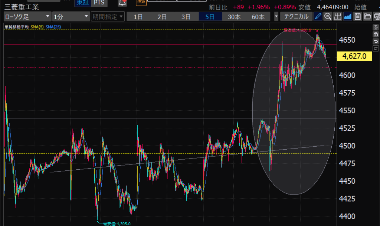The height and width of the screenshot is (226, 380).
Task: Activate the pencil drawing tool
Action: [318, 16]
